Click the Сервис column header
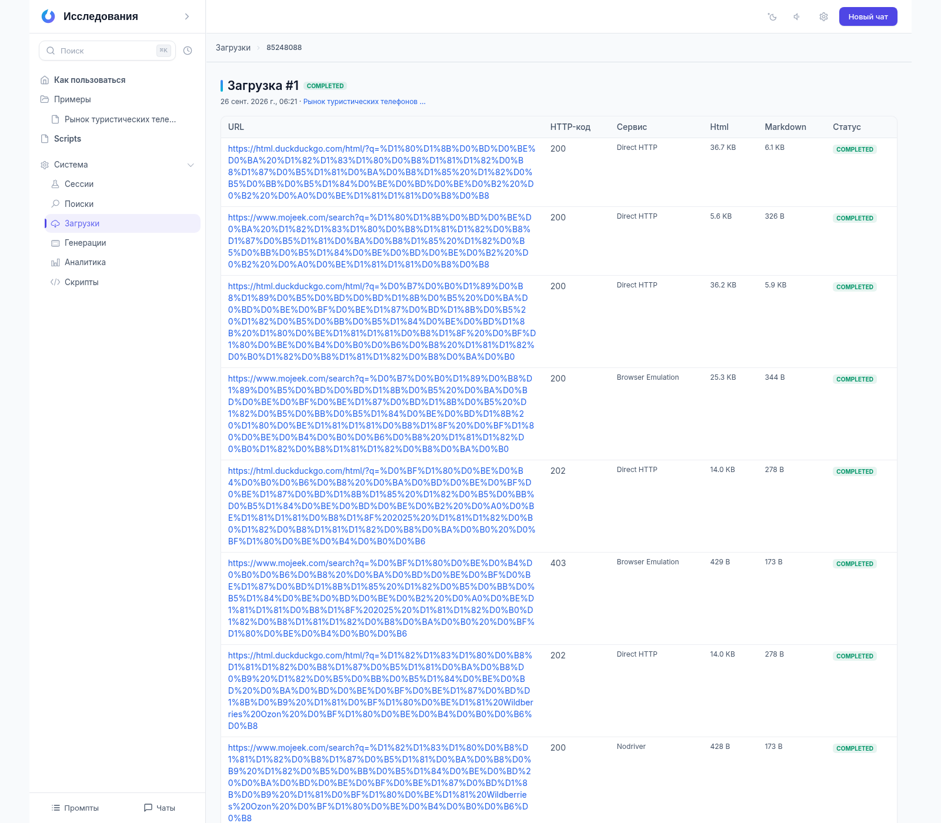Screen dimensions: 941x823 click(x=632, y=127)
